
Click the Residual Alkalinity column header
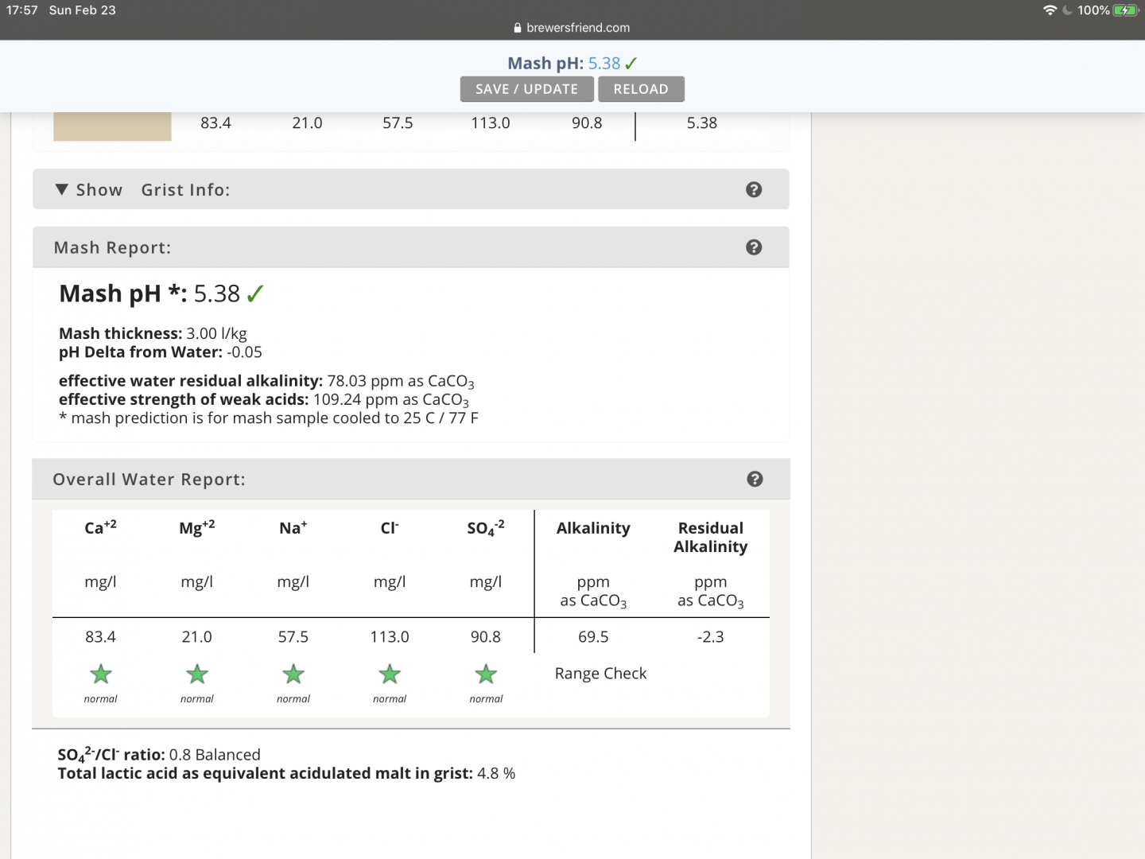[x=710, y=537]
